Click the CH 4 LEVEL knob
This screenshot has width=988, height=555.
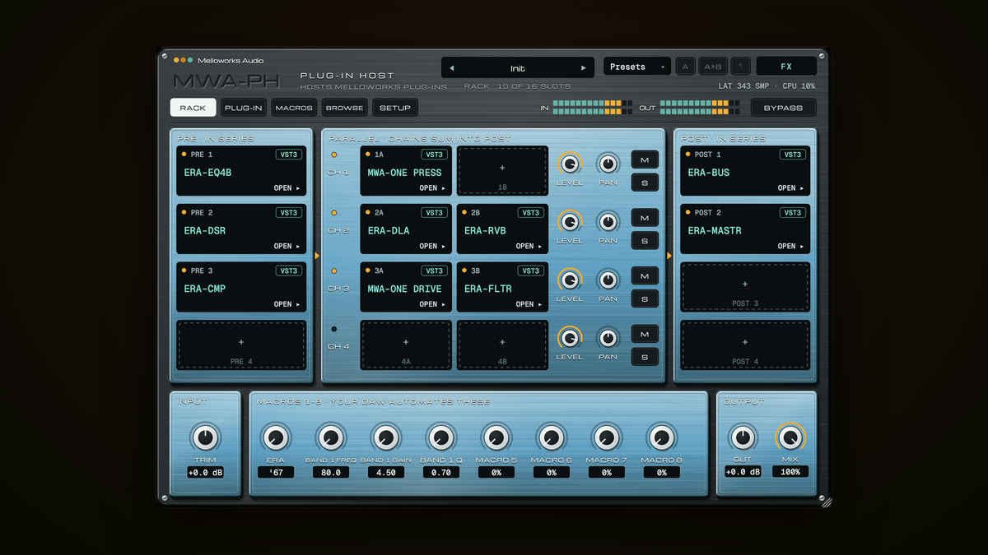click(569, 338)
